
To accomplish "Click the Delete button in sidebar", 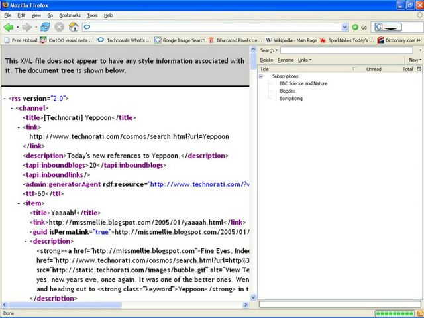I will [x=266, y=60].
